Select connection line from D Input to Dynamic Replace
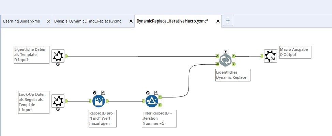 pyautogui.click(x=141, y=56)
